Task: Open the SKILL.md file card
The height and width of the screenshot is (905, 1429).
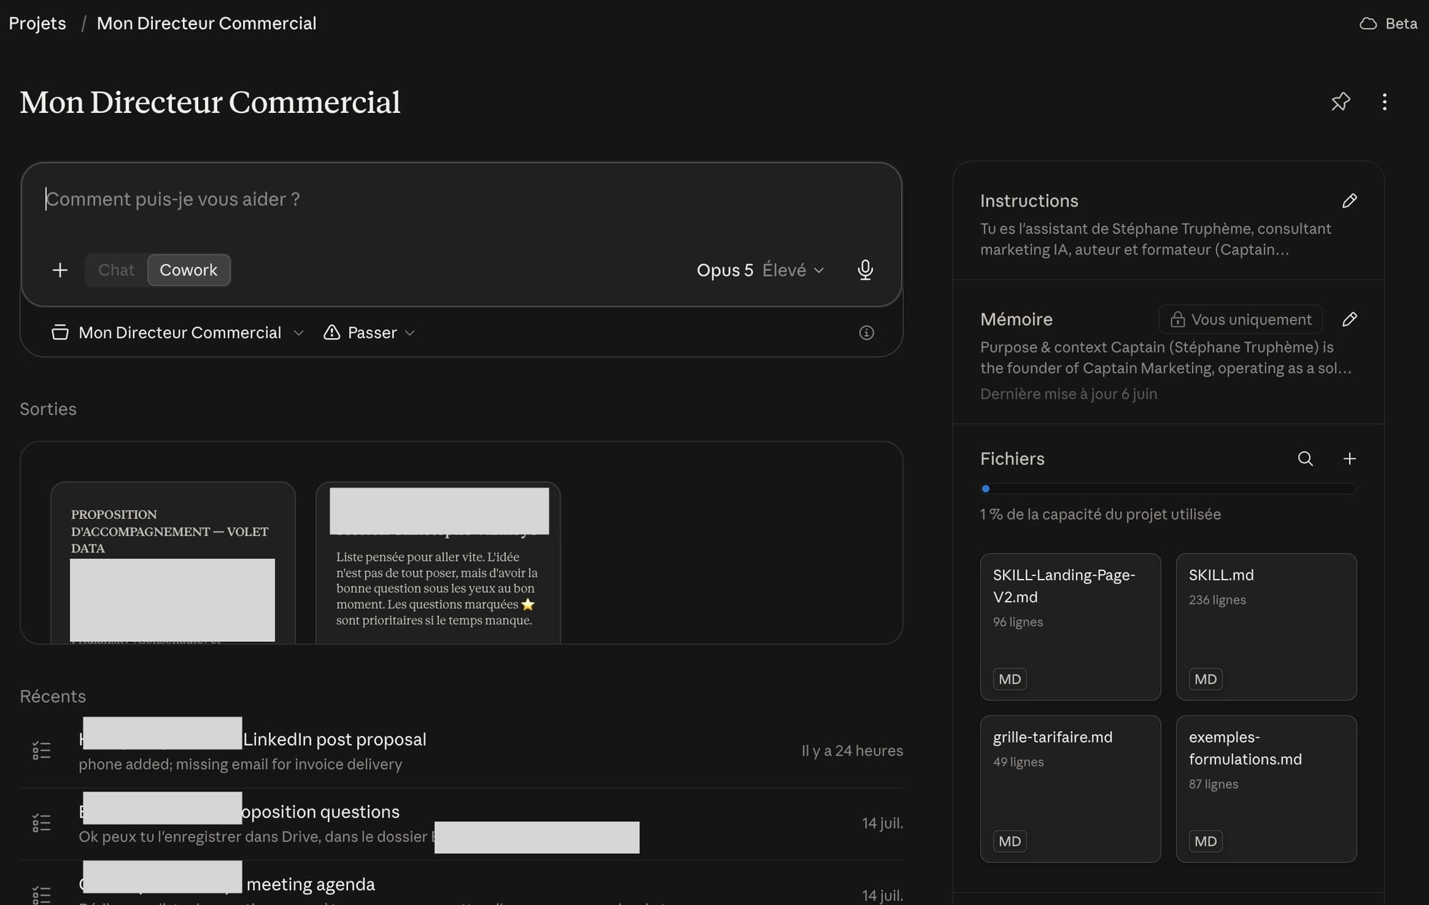Action: coord(1266,627)
